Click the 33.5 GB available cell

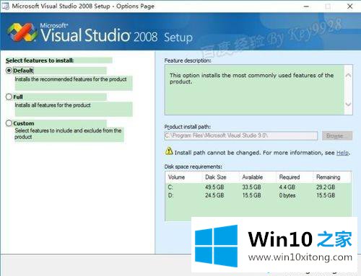click(x=251, y=187)
